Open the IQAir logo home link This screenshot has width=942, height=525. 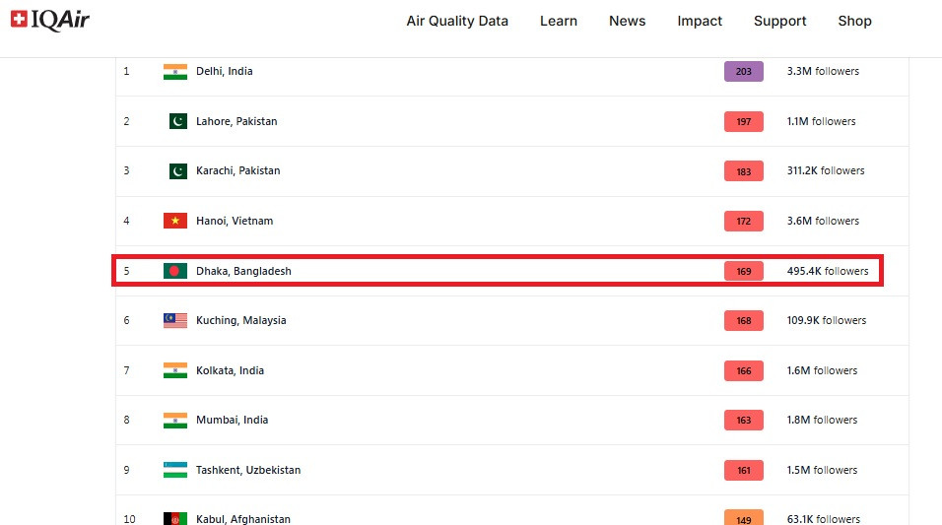click(50, 20)
